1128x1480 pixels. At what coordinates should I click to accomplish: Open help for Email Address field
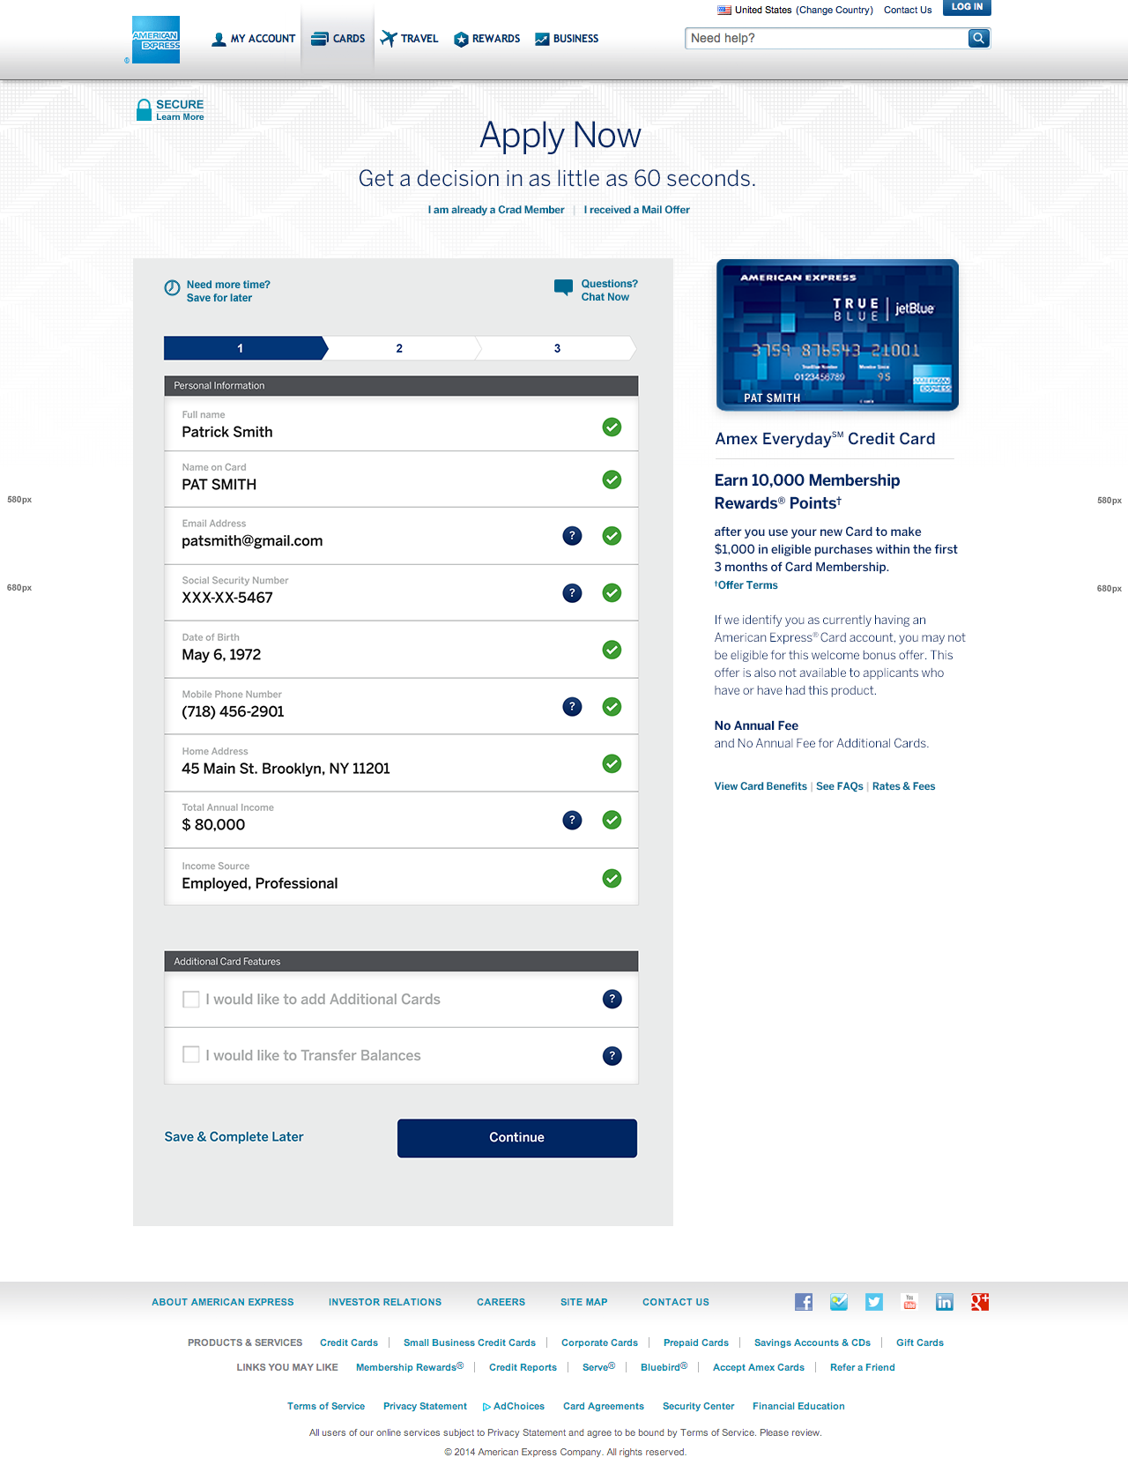coord(572,535)
